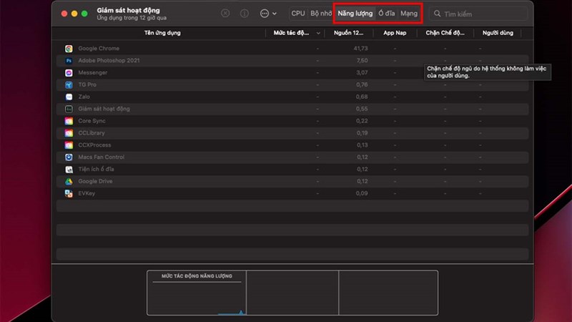
Task: Select the Năng lượng tab
Action: 355,14
